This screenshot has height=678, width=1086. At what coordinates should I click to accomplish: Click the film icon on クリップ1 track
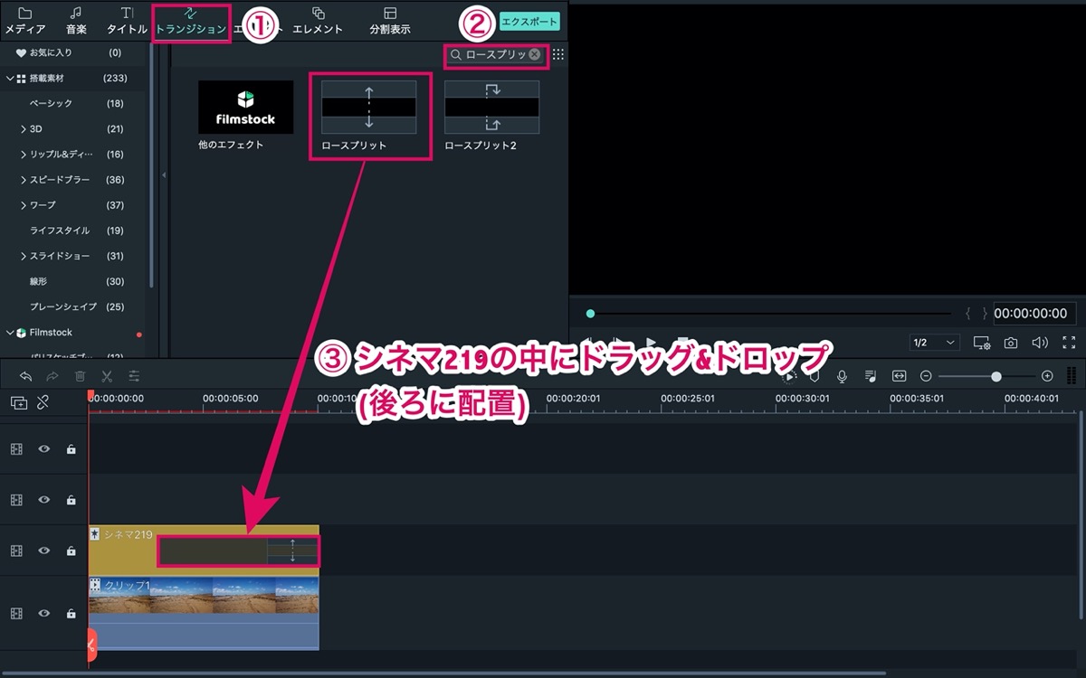(x=16, y=612)
